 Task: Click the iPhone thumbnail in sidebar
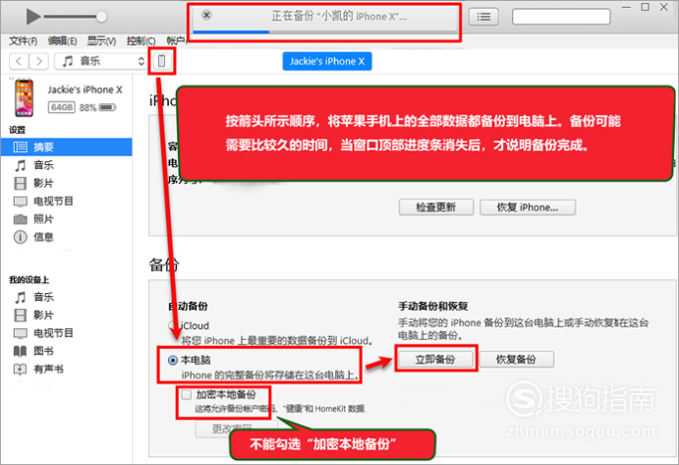point(25,98)
